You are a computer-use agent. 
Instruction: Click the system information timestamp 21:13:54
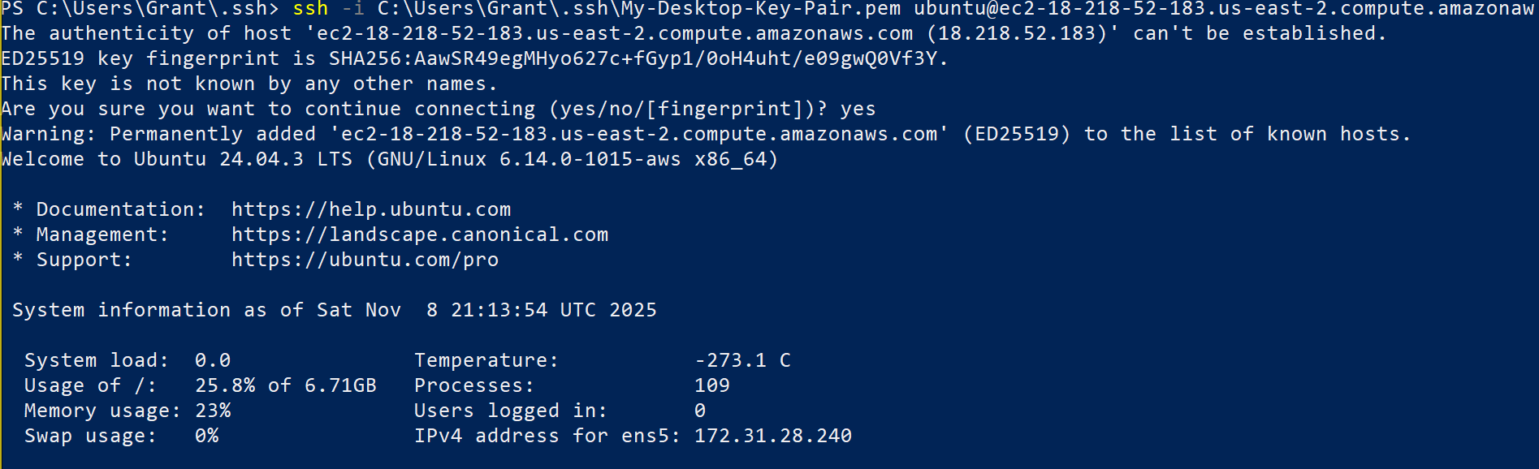(499, 310)
